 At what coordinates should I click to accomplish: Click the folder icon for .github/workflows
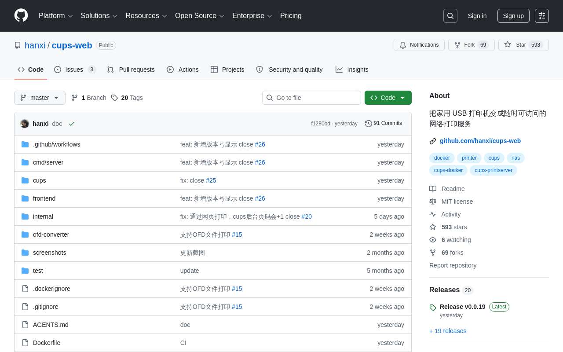tap(25, 144)
